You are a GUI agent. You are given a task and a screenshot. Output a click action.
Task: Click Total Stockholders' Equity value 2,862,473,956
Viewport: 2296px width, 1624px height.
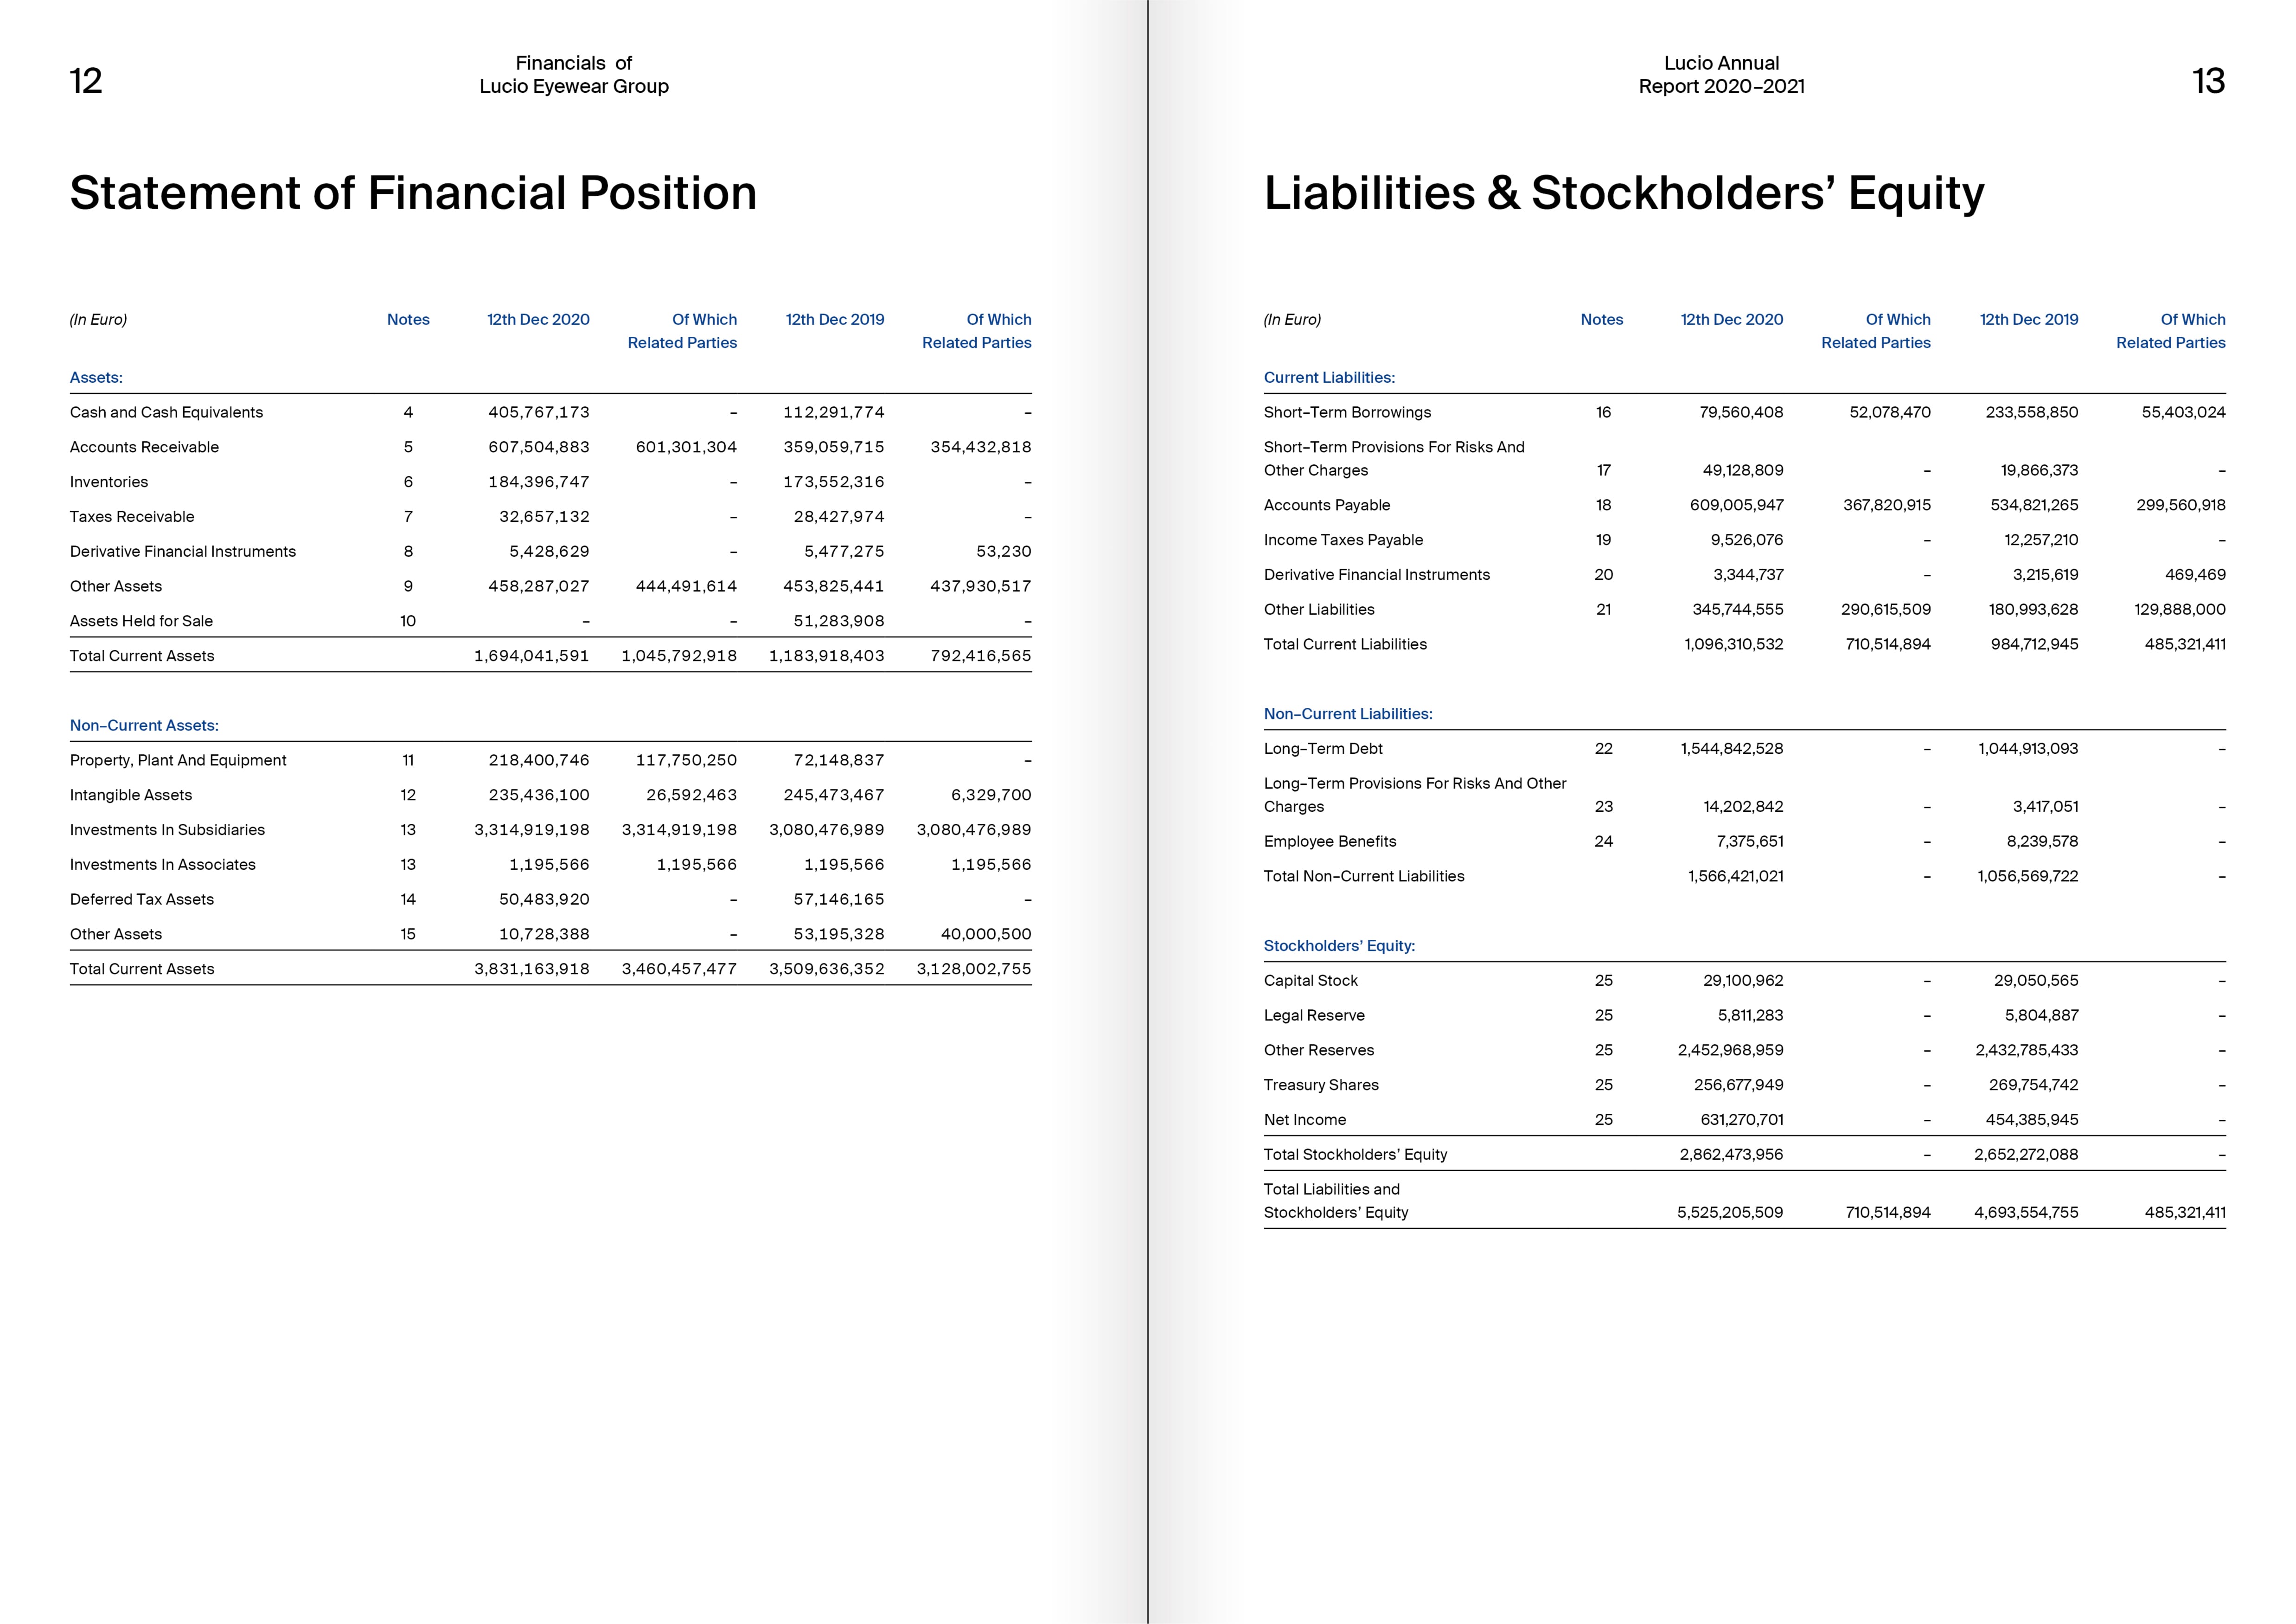coord(1731,1154)
